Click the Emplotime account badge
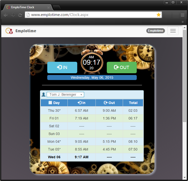The height and width of the screenshot is (181, 188). (155, 31)
